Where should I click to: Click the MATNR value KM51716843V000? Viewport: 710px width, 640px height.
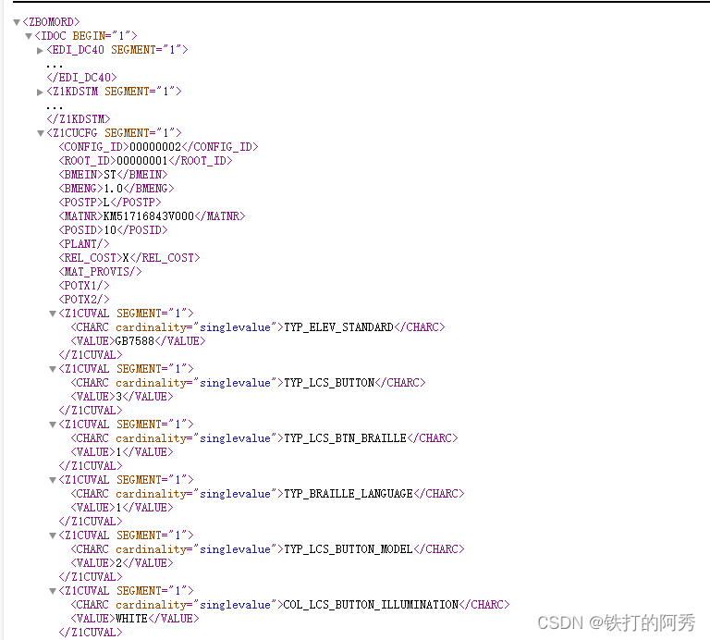click(149, 216)
